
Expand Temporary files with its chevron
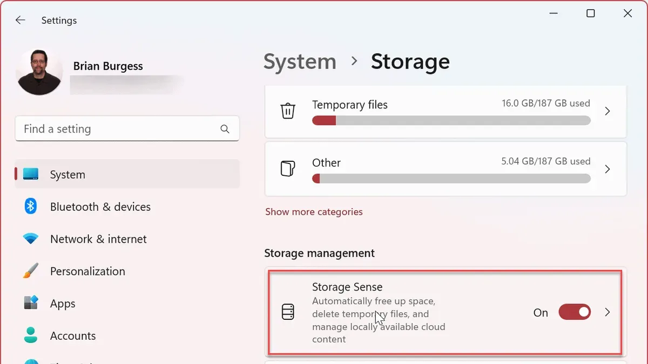click(607, 111)
